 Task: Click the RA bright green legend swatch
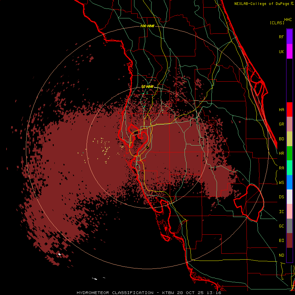(289, 168)
